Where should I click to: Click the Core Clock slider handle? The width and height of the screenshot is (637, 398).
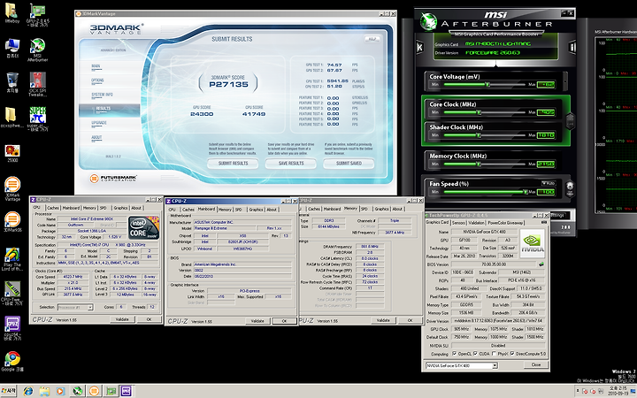pyautogui.click(x=480, y=112)
